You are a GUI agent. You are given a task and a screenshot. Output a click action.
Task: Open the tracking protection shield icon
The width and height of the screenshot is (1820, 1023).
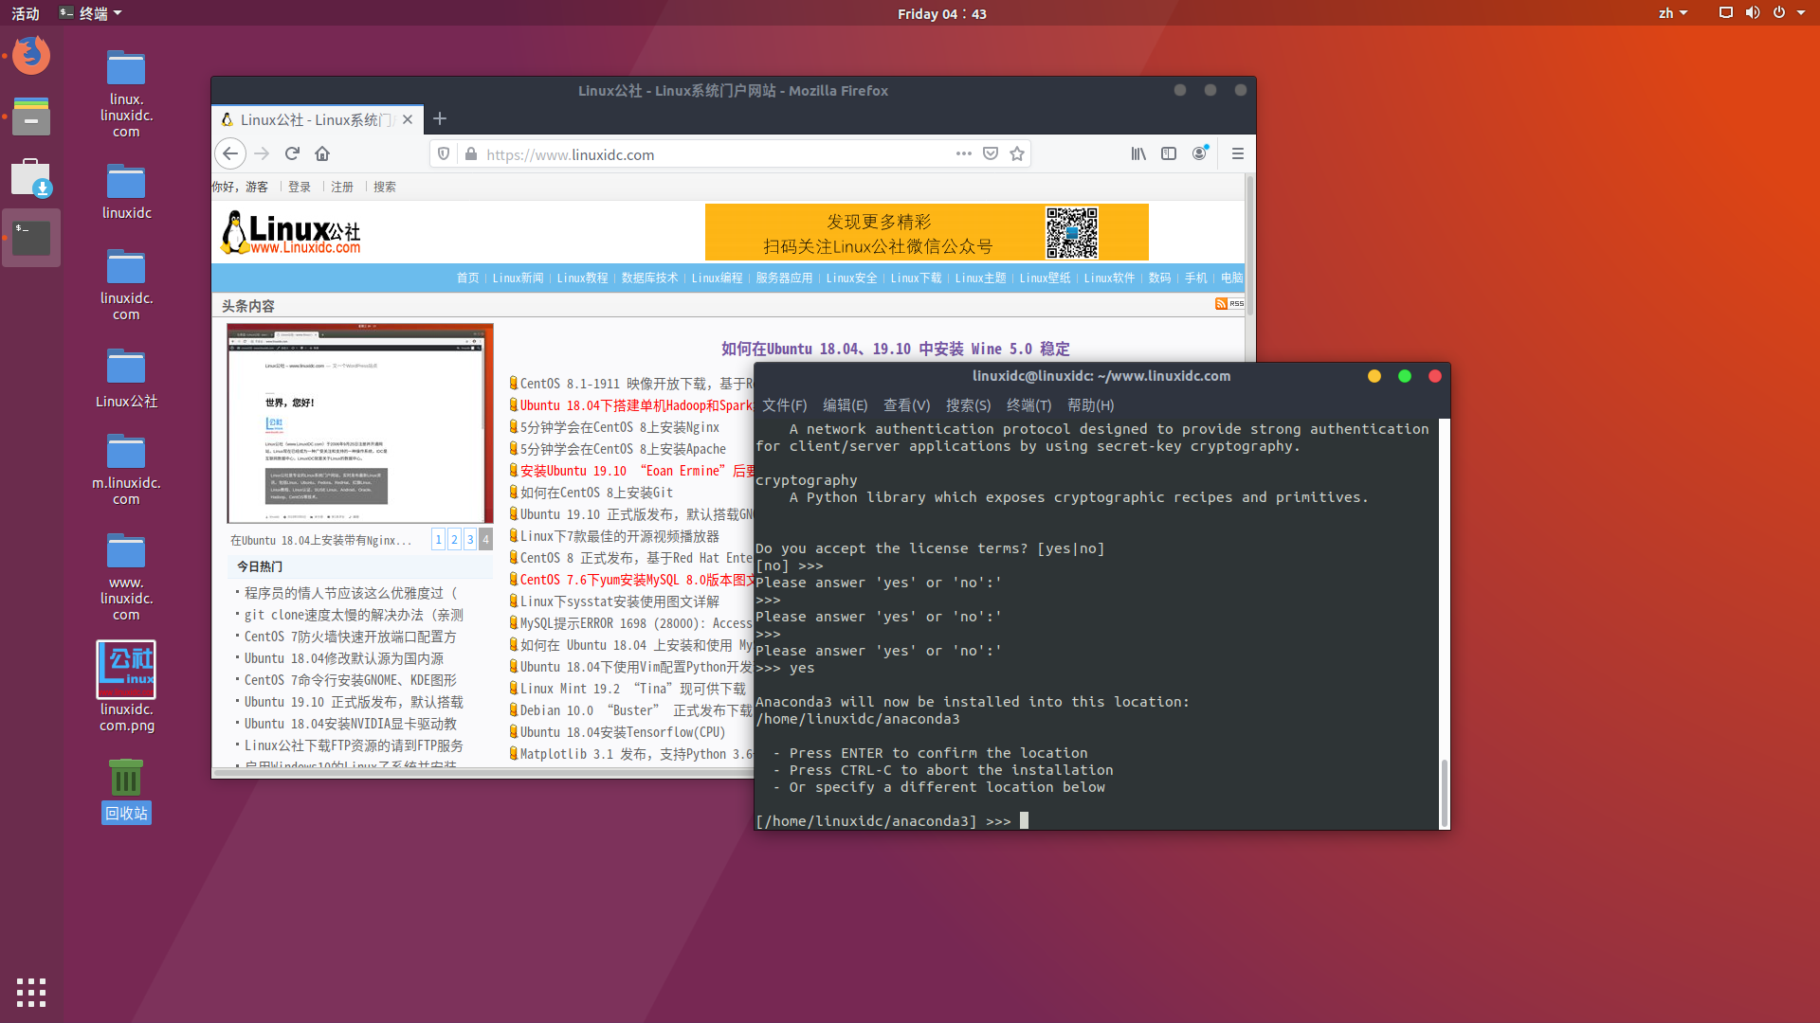coord(444,153)
